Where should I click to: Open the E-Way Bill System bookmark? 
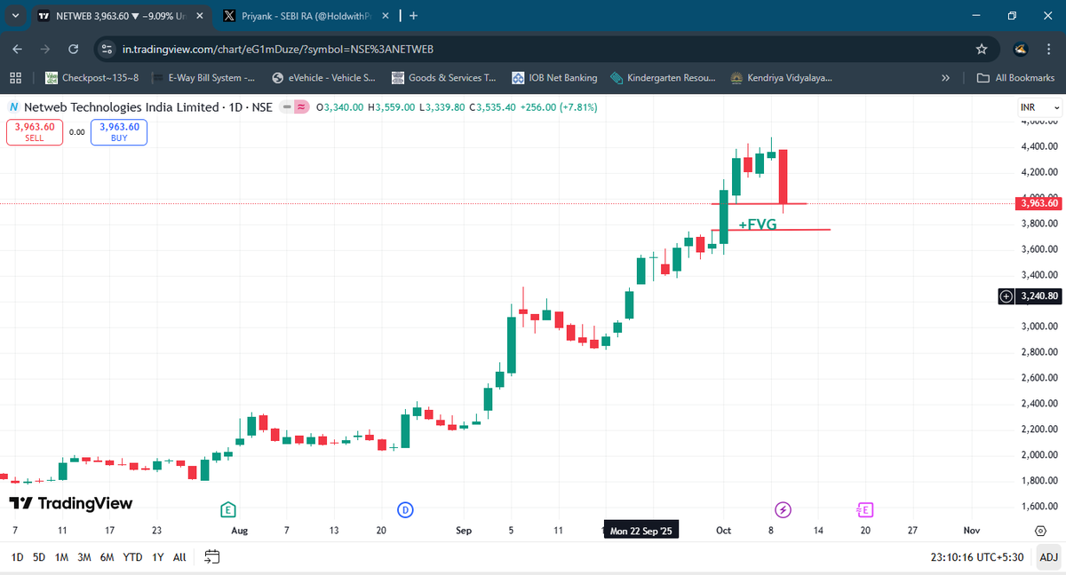pos(203,78)
